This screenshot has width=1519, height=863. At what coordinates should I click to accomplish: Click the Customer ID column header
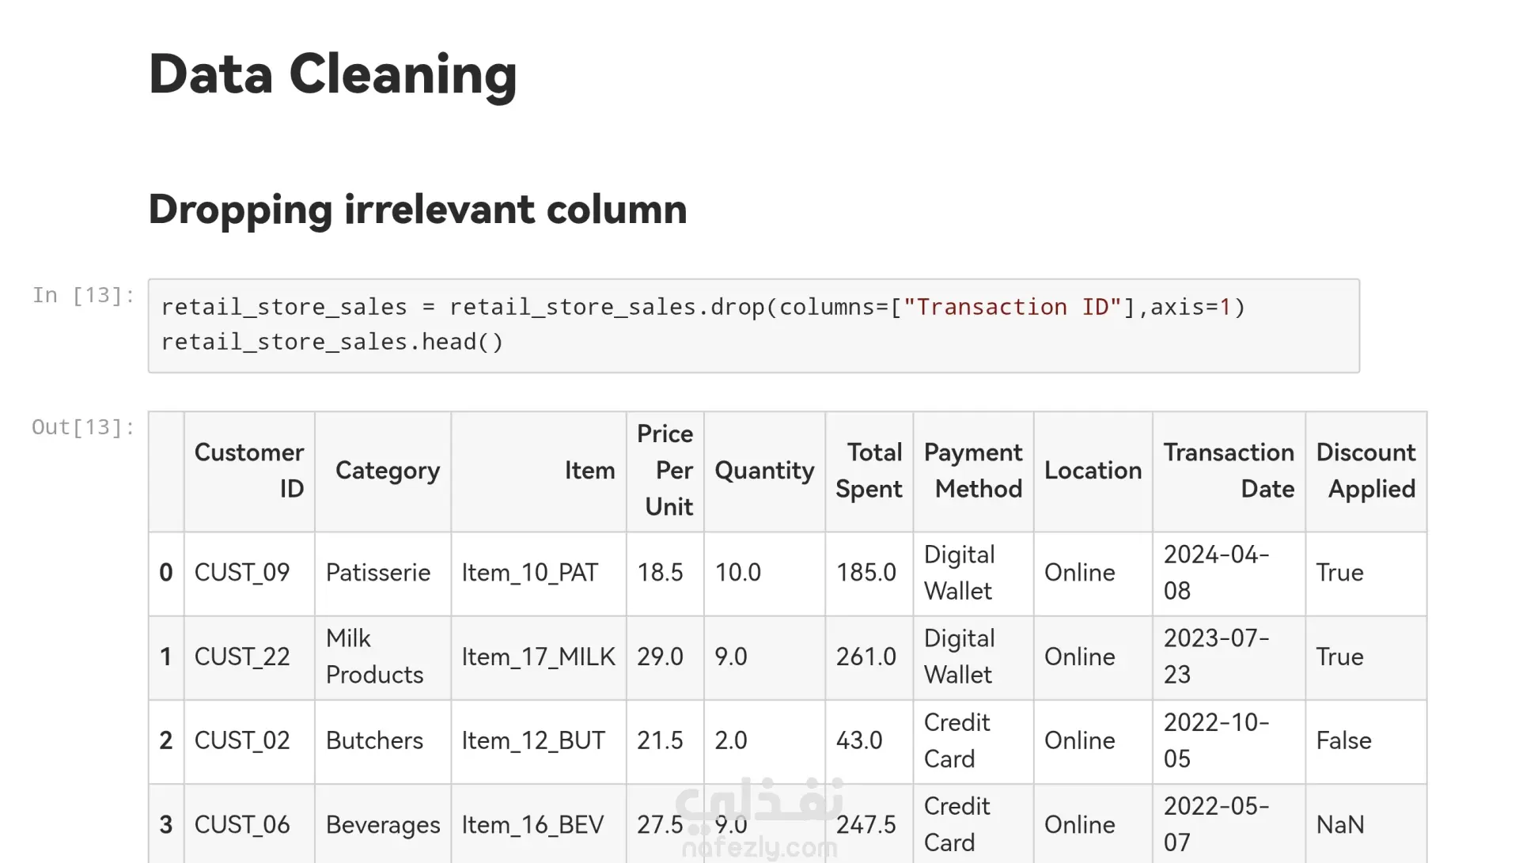tap(249, 471)
